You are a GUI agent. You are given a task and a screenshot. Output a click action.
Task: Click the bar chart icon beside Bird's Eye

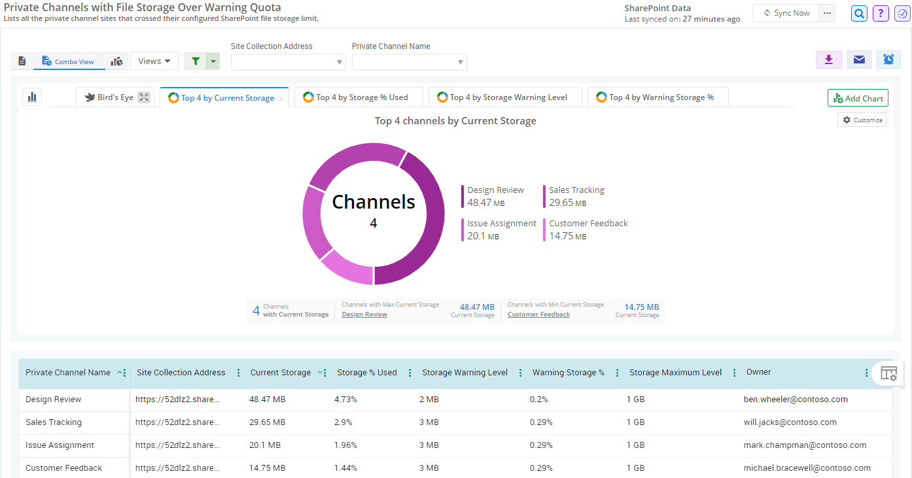tap(32, 97)
